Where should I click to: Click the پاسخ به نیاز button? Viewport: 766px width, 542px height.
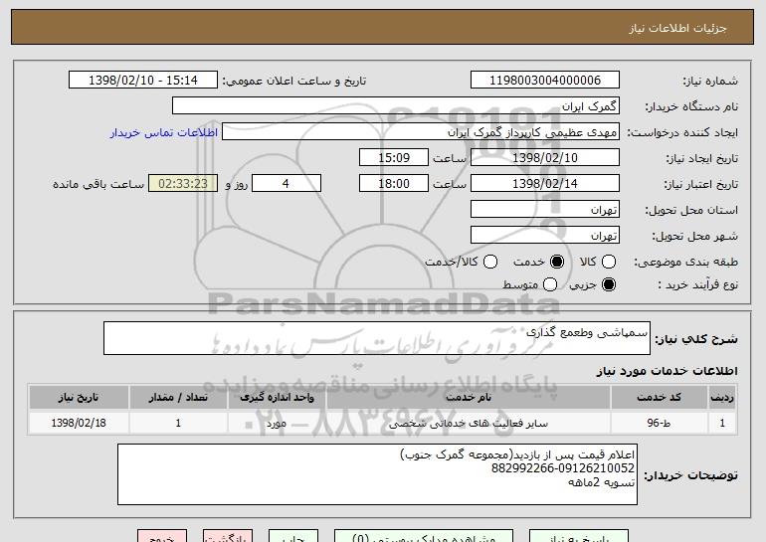point(579,536)
